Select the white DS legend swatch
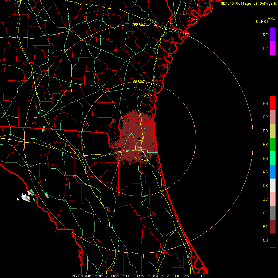This screenshot has width=278, height=278. pos(273,185)
